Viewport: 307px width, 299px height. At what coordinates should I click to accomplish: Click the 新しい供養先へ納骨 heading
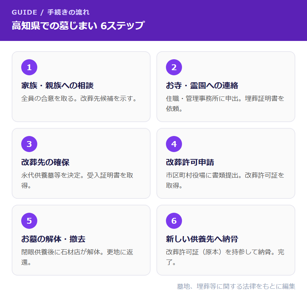click(x=202, y=239)
